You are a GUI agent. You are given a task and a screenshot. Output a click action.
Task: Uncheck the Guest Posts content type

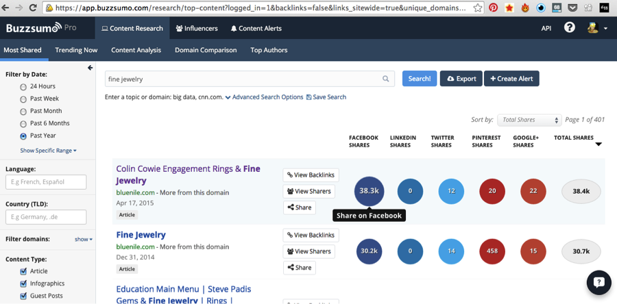pos(23,296)
